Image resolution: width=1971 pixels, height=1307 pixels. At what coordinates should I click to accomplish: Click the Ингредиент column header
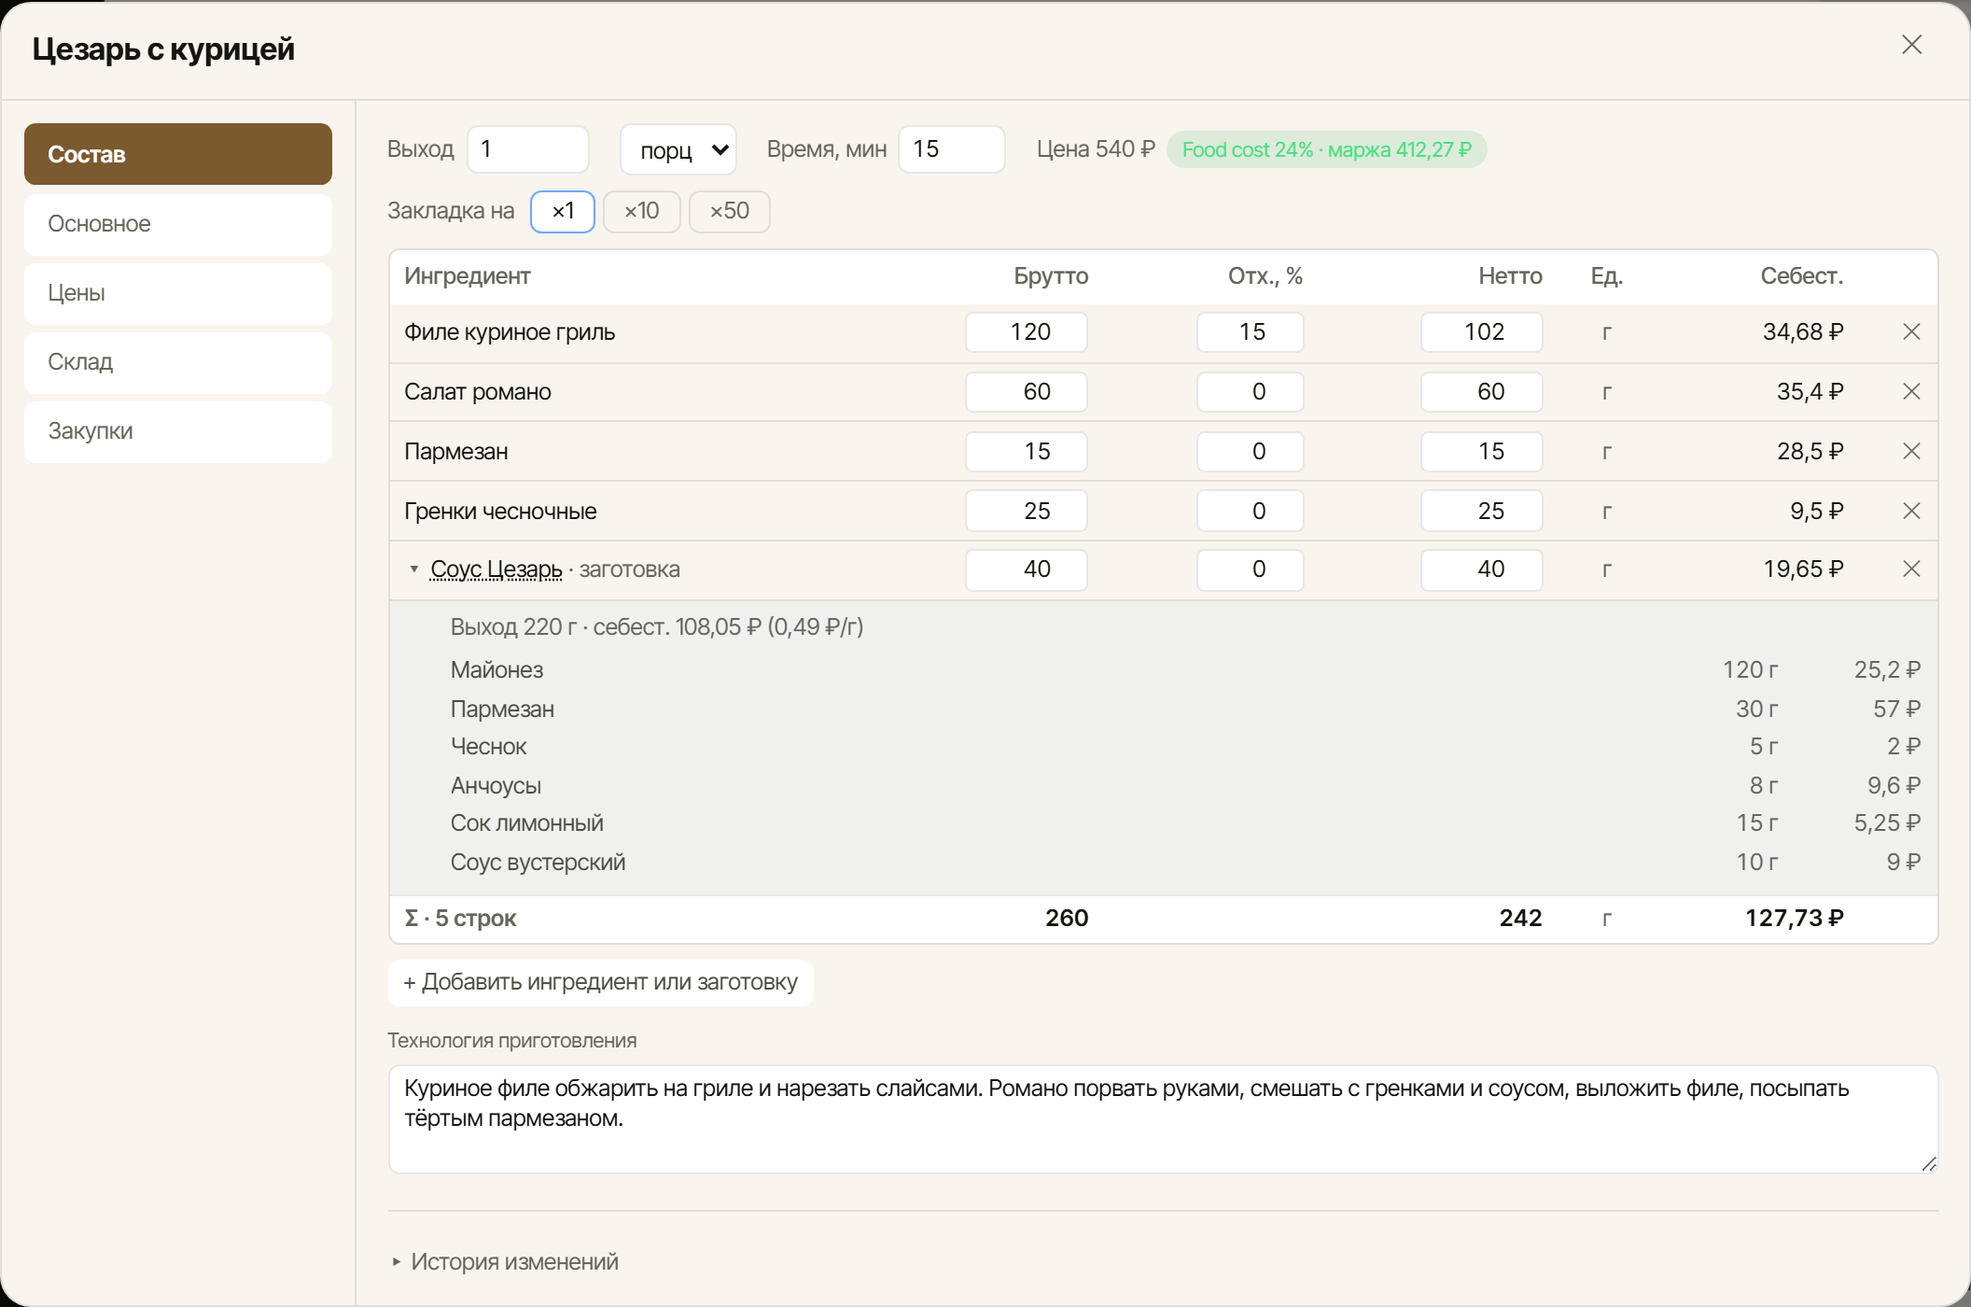click(468, 276)
